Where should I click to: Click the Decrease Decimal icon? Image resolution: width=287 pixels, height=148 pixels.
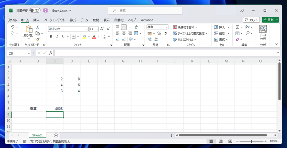tap(156, 39)
